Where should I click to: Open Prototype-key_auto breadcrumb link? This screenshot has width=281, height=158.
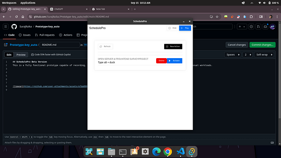click(x=23, y=45)
